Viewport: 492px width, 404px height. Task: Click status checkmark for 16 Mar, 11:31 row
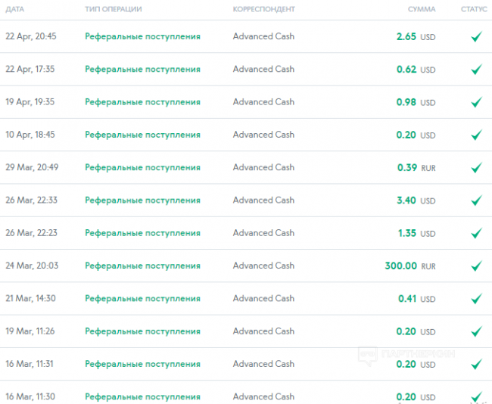click(476, 365)
